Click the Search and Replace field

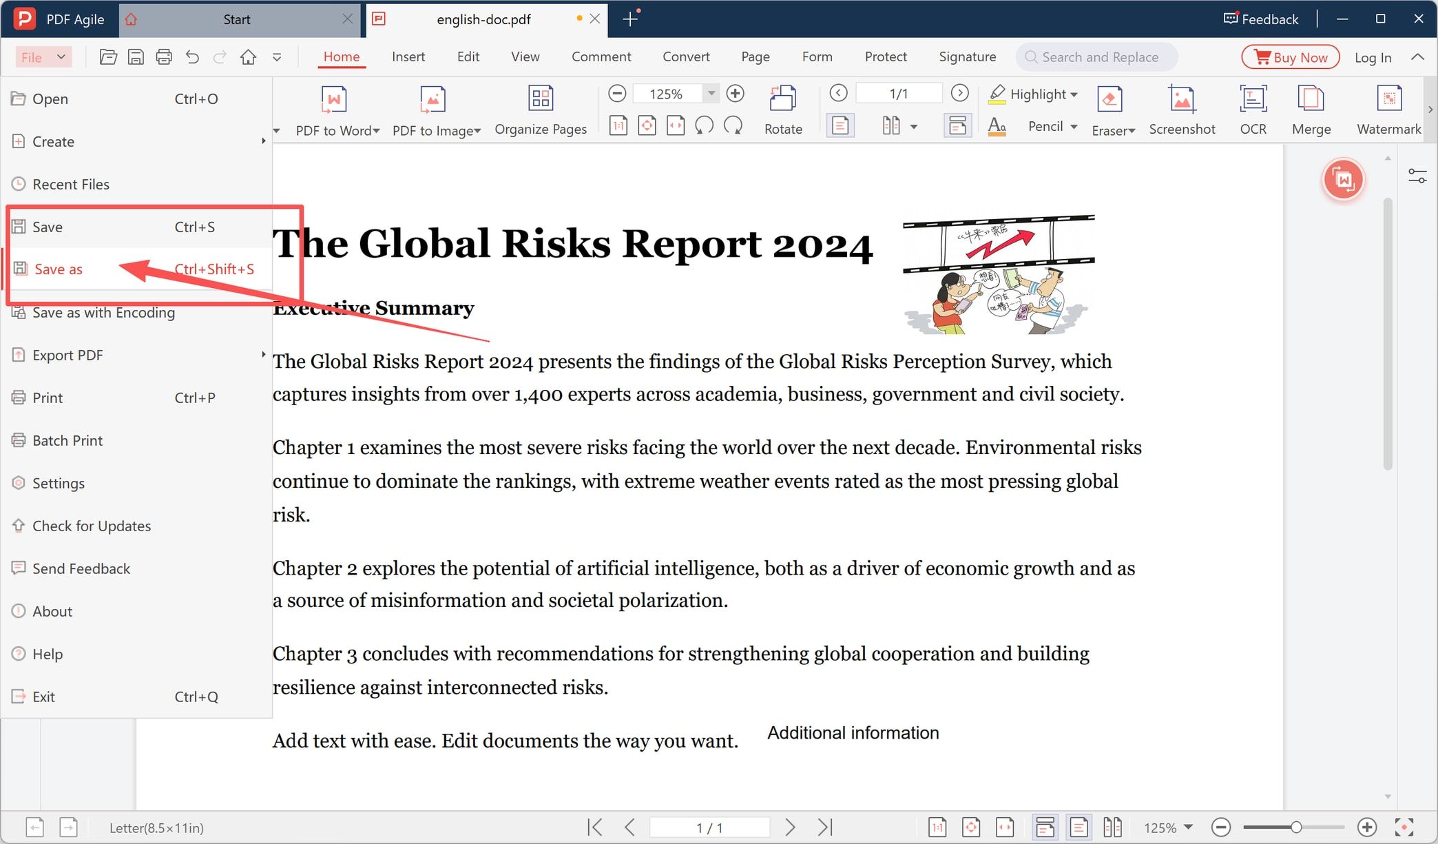1096,57
